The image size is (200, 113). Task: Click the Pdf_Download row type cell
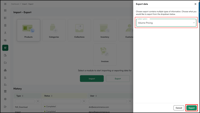coord(21,107)
